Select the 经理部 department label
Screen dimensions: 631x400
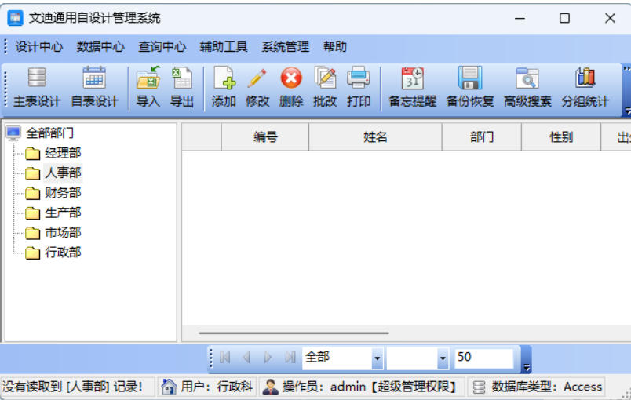[x=64, y=153]
